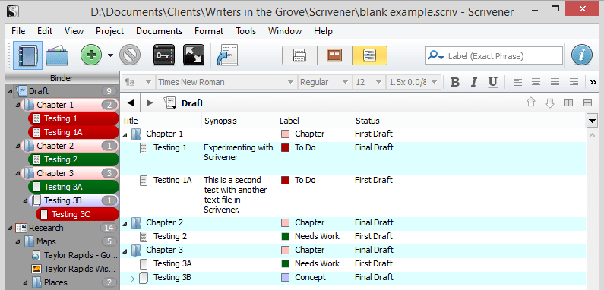Open the Window menu
Viewport: 604px width, 290px height.
[x=285, y=31]
